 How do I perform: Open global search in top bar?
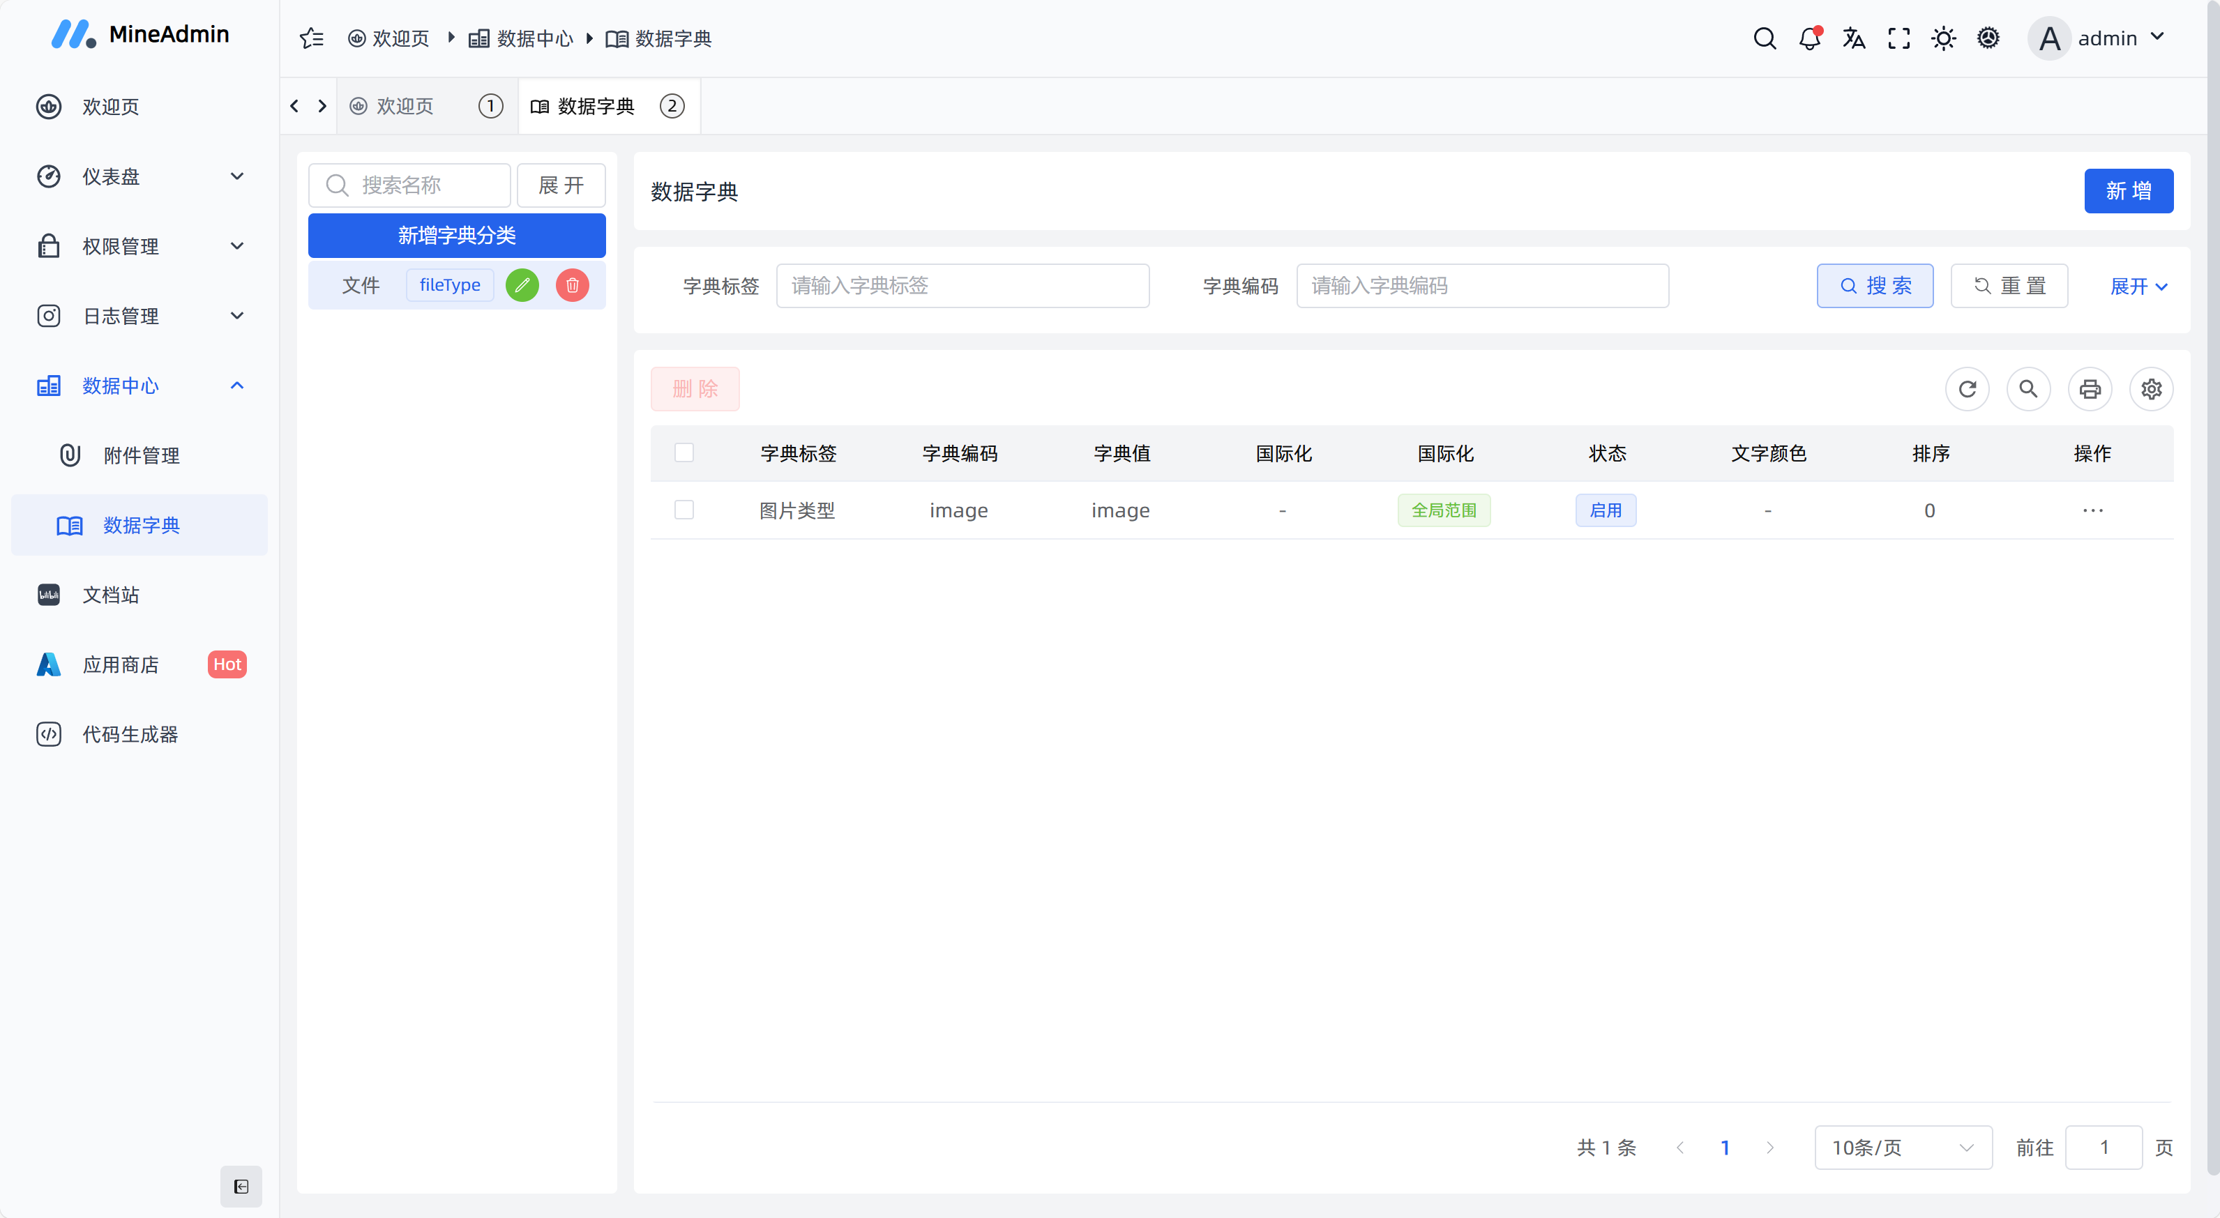(1765, 38)
